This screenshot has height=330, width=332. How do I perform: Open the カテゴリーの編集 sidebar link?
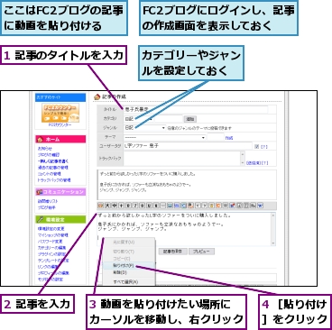pyautogui.click(x=51, y=248)
